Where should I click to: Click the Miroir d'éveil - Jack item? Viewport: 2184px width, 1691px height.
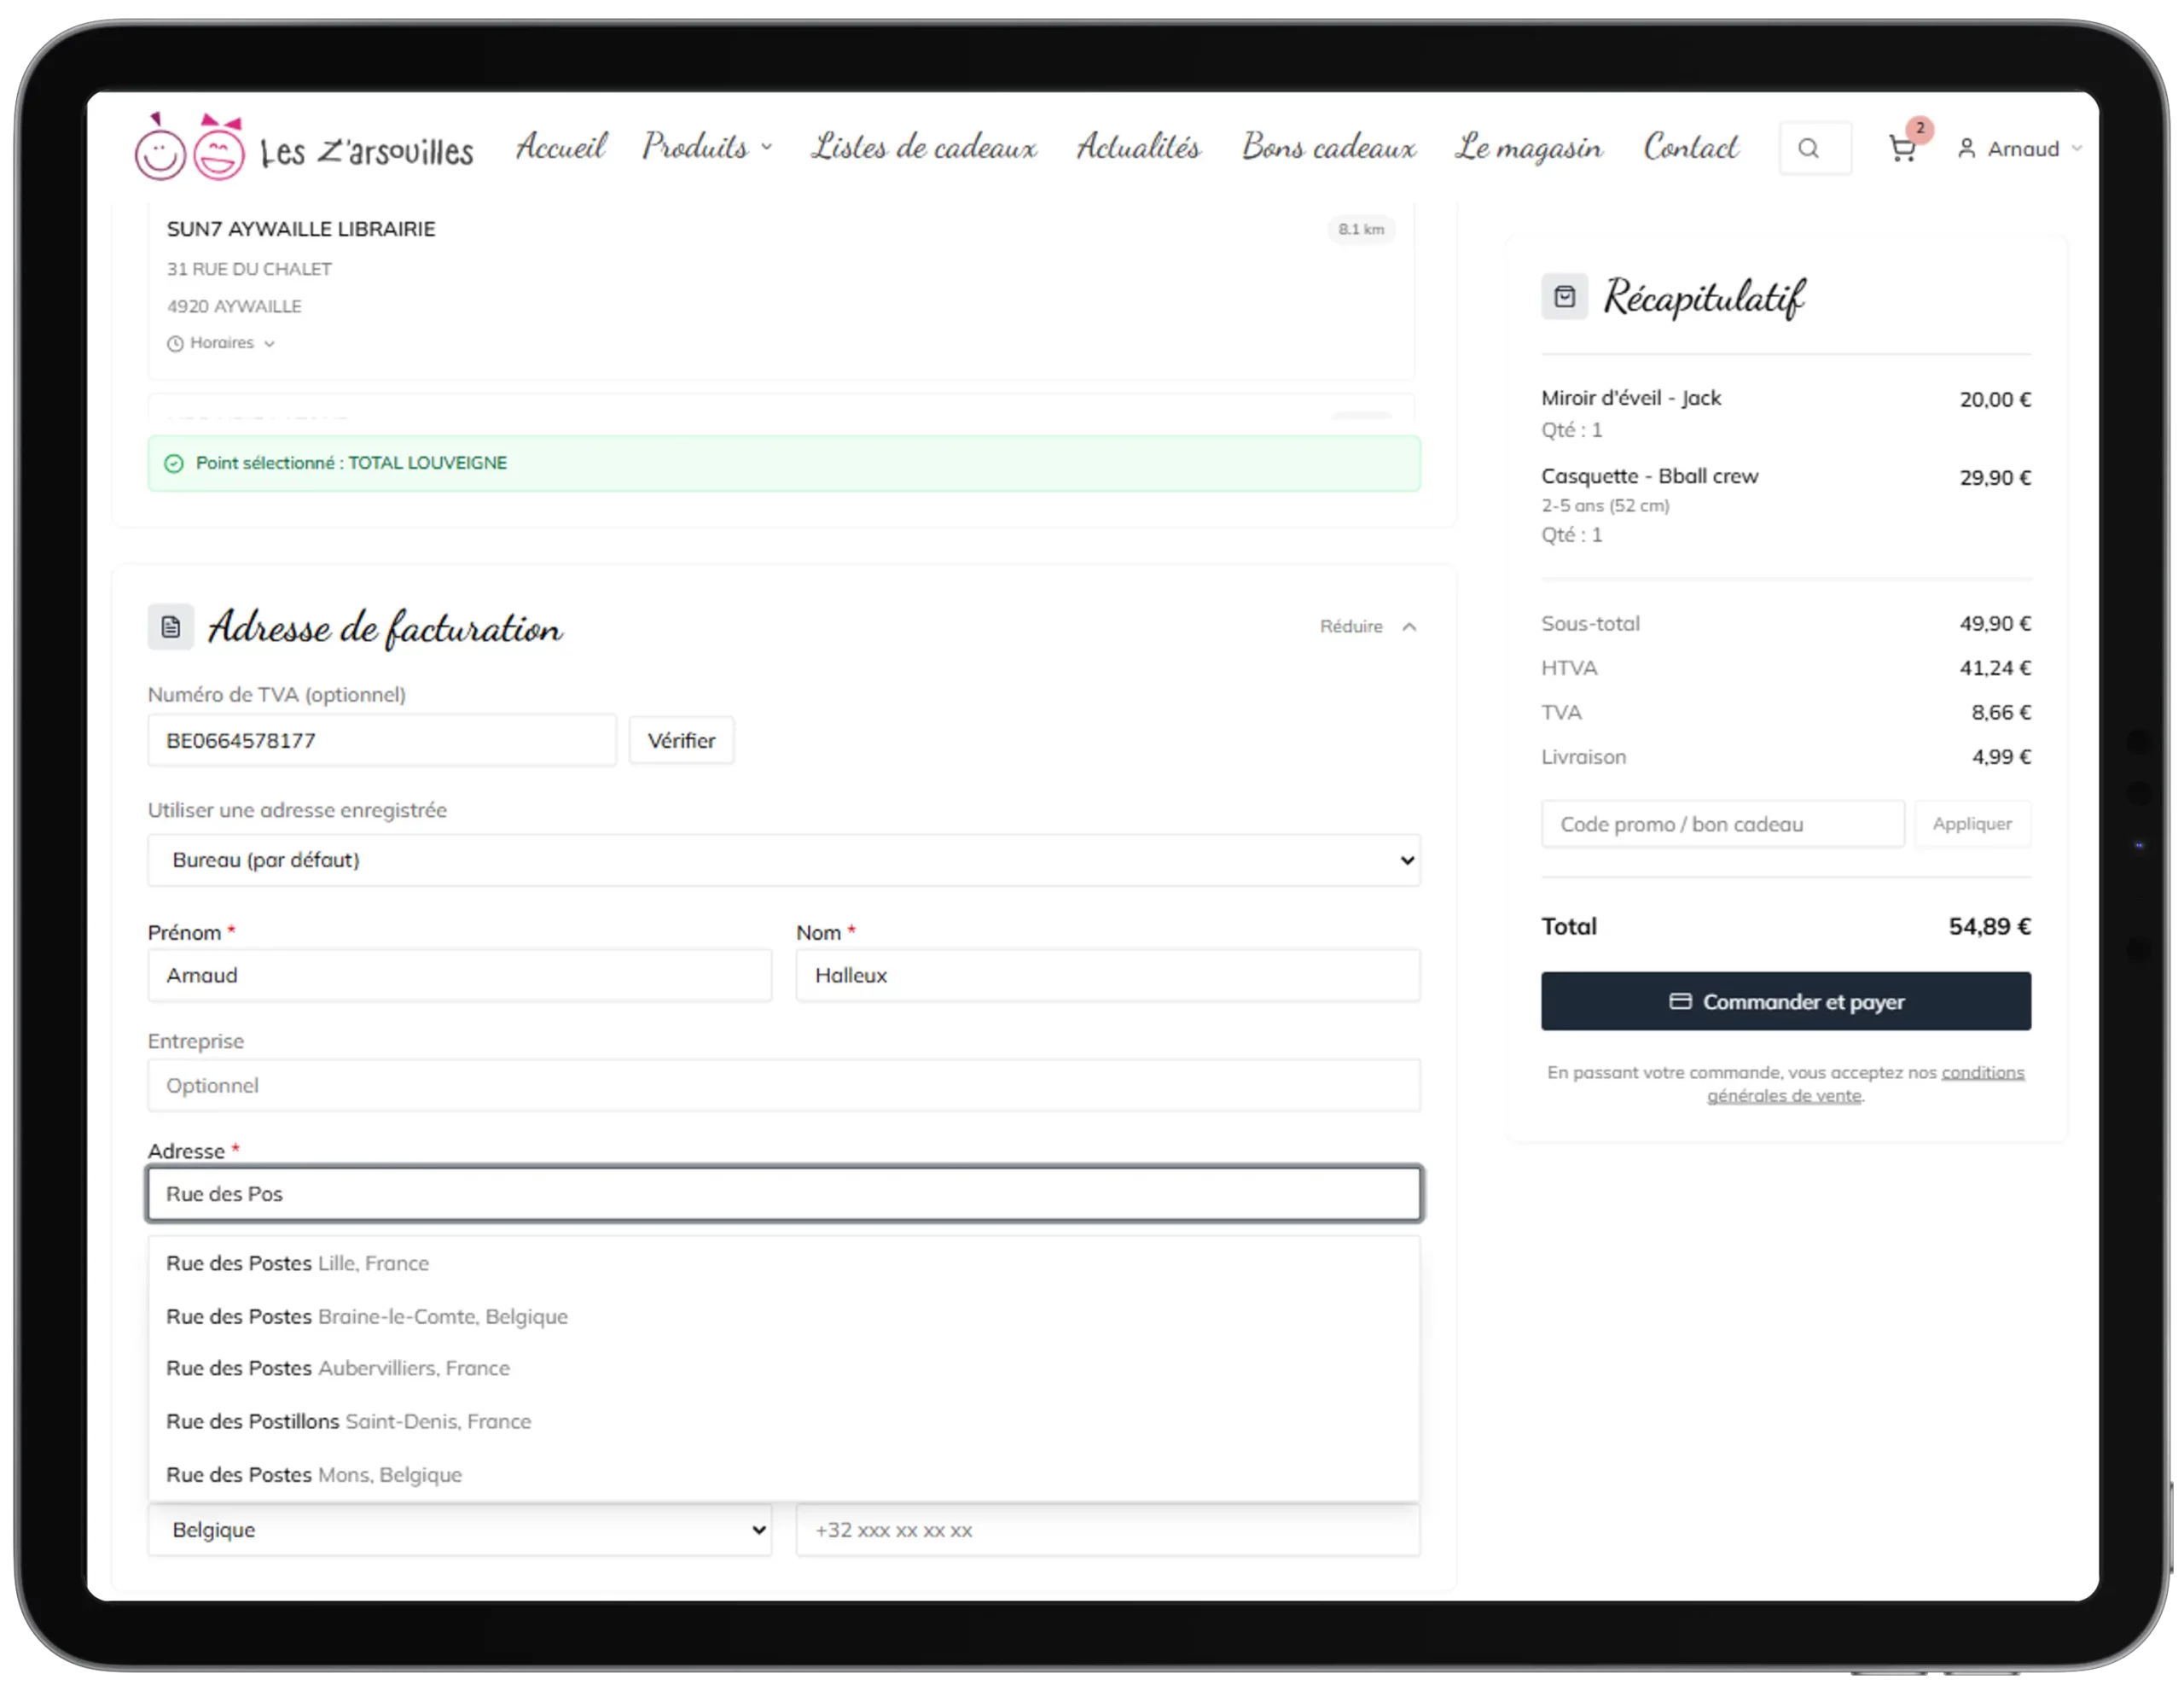tap(1631, 399)
